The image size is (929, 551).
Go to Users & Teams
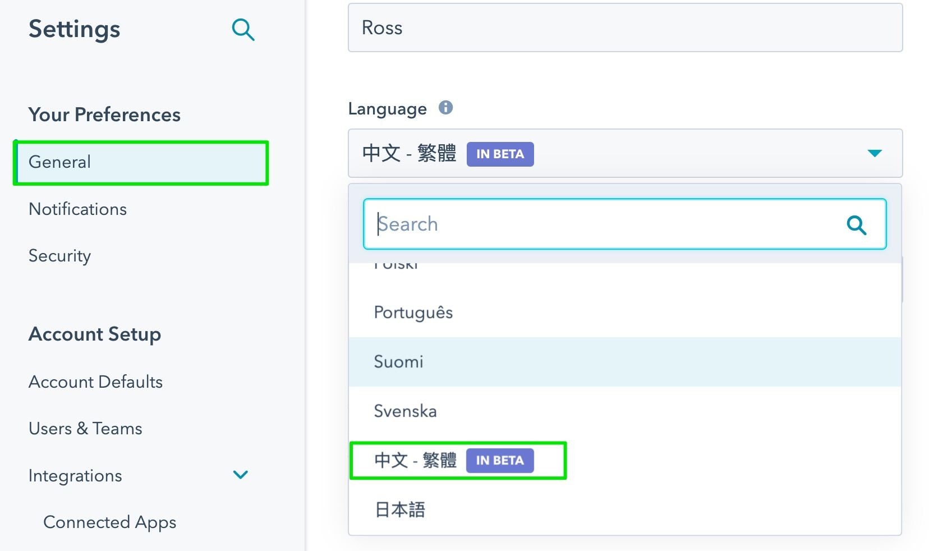point(85,428)
